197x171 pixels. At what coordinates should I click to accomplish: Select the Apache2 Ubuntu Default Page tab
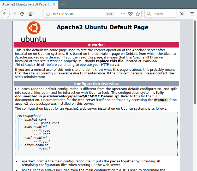click(x=26, y=4)
